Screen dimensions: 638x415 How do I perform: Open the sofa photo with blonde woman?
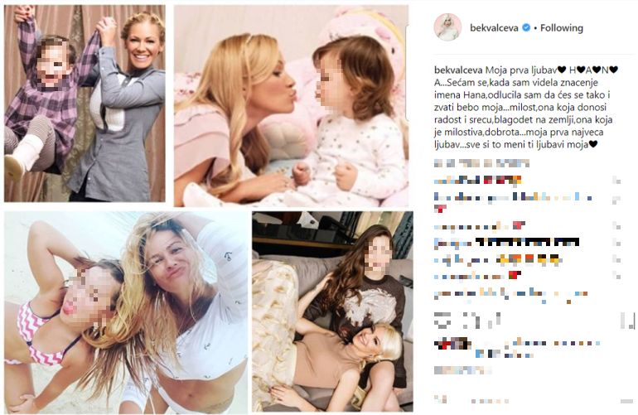coord(332,311)
